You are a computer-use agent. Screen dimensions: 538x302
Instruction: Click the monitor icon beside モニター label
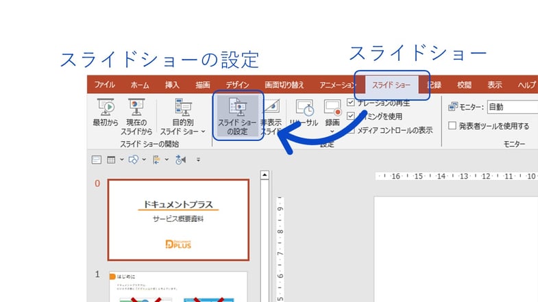tap(452, 107)
